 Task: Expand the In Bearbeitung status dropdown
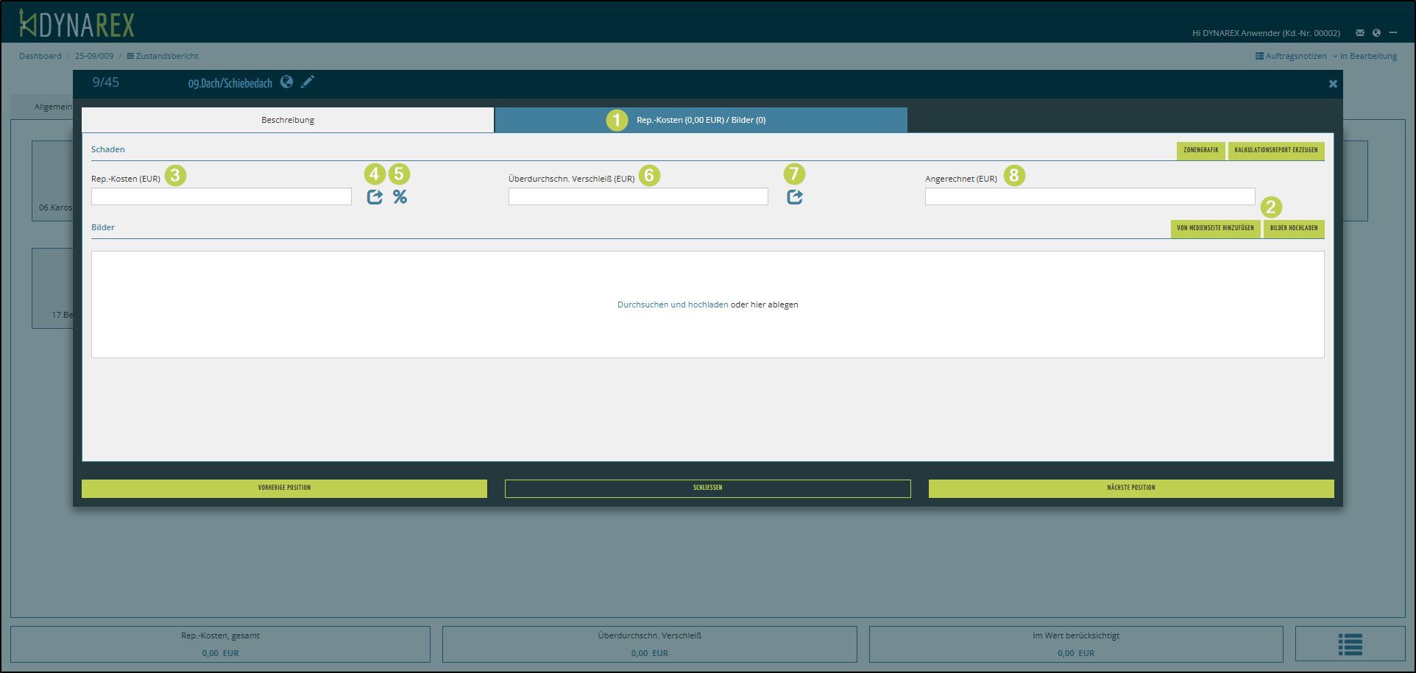(x=1364, y=56)
